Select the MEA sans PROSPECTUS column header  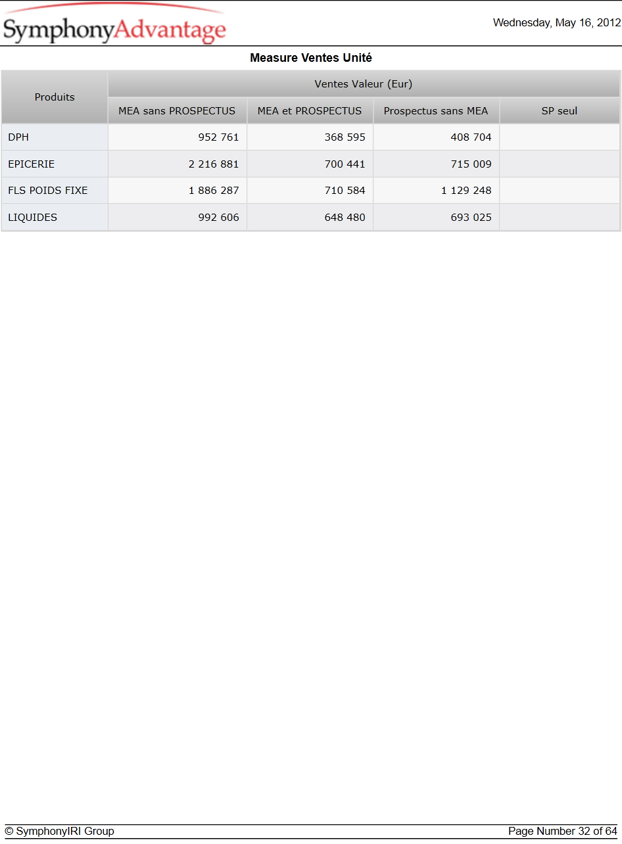point(177,111)
